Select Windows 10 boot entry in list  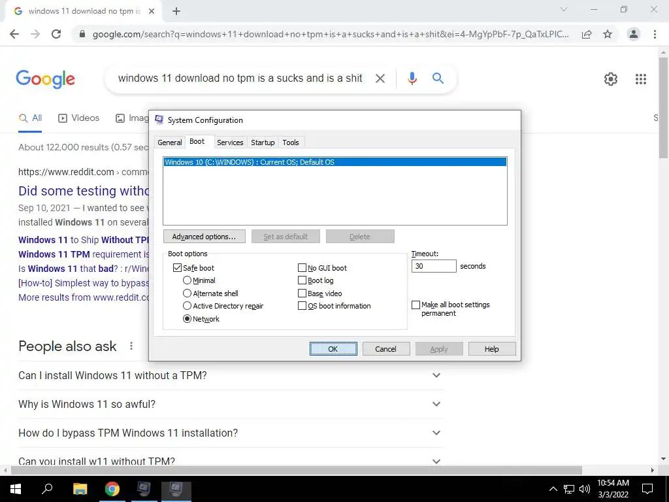pos(335,162)
